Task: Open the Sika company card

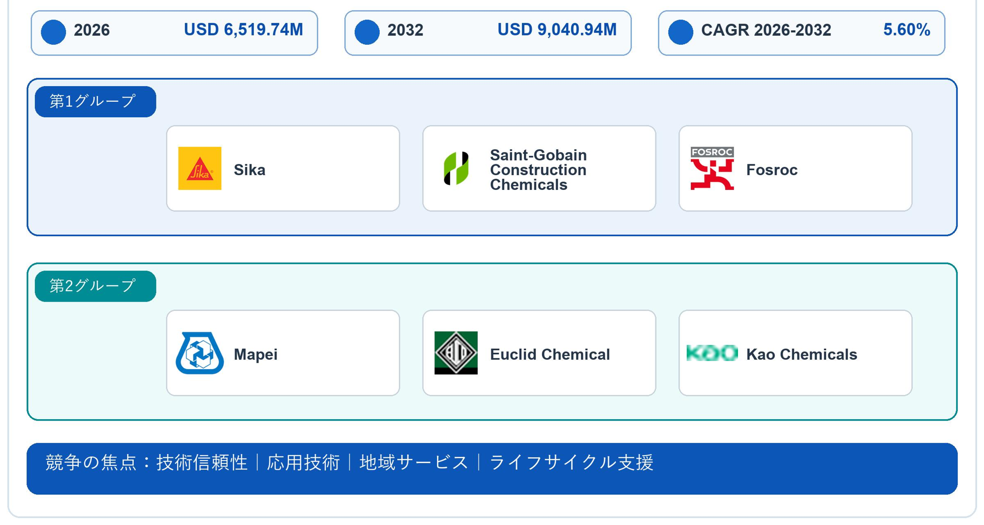Action: (x=283, y=168)
